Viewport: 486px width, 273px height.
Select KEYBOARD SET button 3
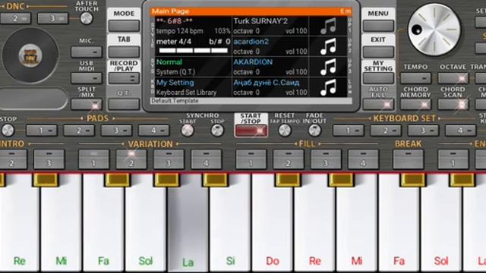click(423, 130)
